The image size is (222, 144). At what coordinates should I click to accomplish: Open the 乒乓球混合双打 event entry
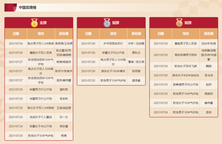tap(113, 43)
